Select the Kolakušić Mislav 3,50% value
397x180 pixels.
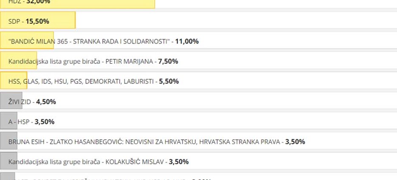point(179,162)
